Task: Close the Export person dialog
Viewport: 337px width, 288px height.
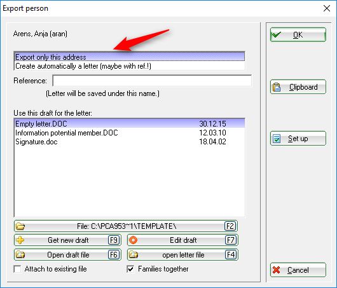Action: pos(327,8)
